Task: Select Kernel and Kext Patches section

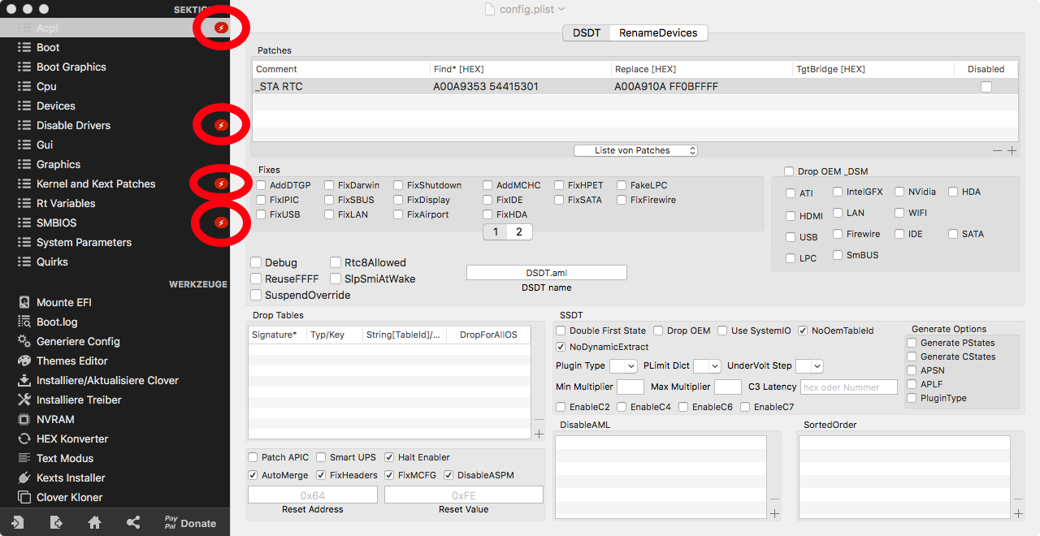Action: pos(96,184)
